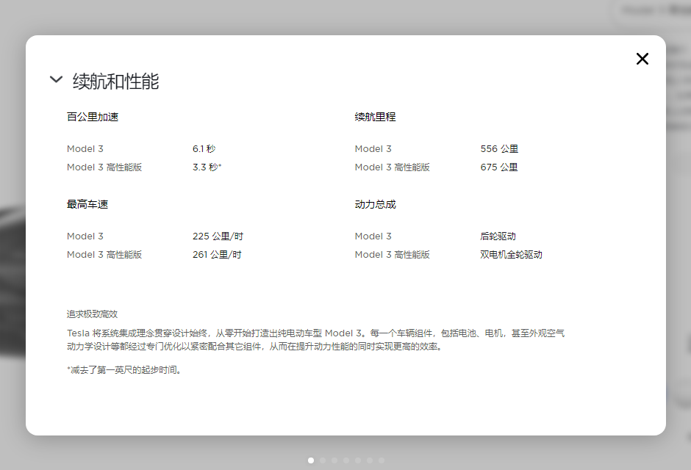Click the 追求极致高效 subheading
This screenshot has width=691, height=470.
pyautogui.click(x=92, y=314)
